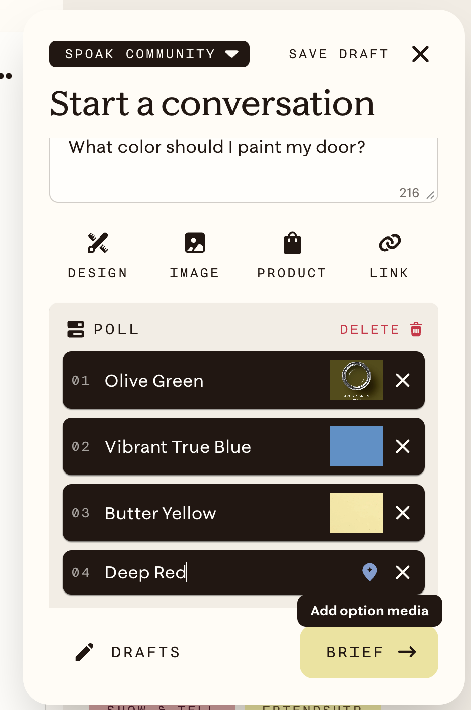
Task: Add option media with the blue pin icon
Action: tap(370, 572)
